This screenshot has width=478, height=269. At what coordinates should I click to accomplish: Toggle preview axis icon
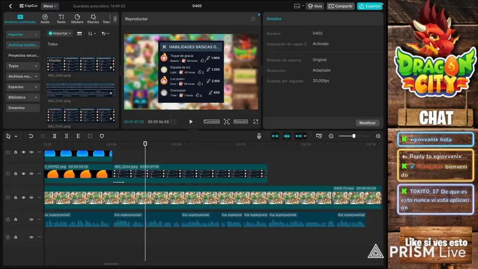click(319, 136)
